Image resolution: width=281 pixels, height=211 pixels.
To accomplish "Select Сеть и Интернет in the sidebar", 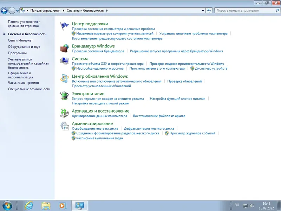I will click(x=20, y=41).
